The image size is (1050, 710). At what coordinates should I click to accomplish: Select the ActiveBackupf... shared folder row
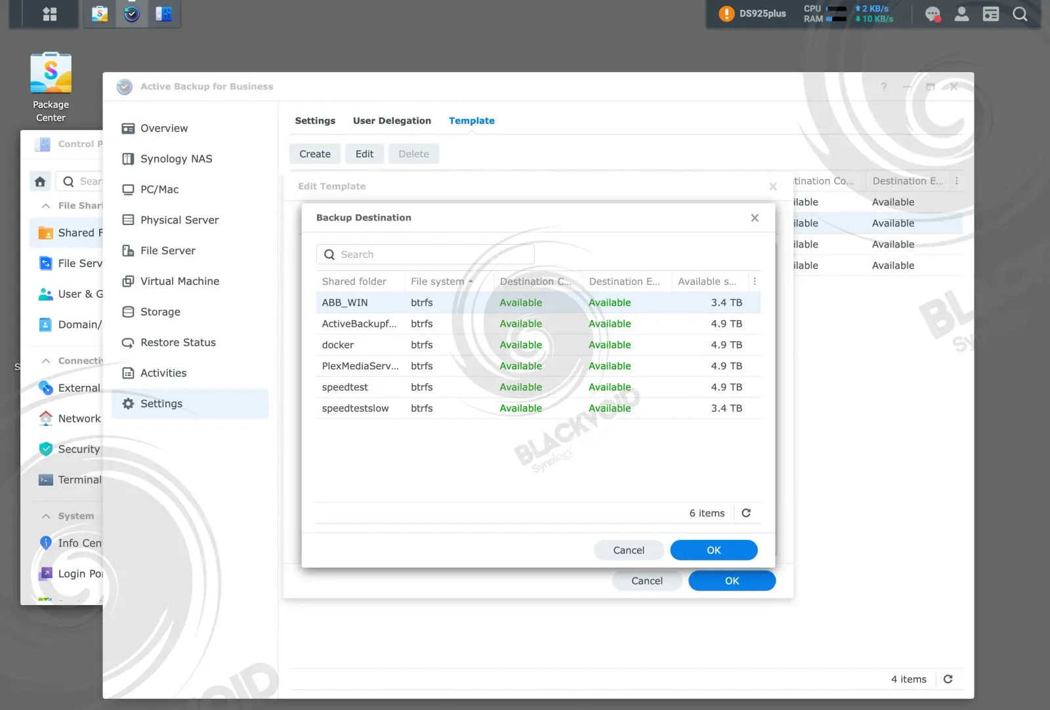[538, 324]
